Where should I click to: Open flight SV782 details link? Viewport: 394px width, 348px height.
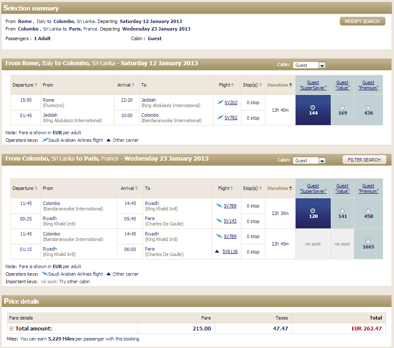231,118
